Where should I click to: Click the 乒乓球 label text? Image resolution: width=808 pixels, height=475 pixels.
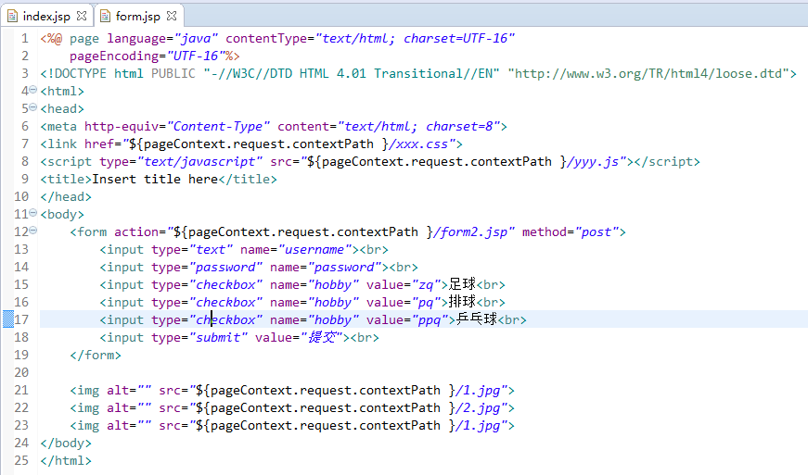(x=477, y=319)
